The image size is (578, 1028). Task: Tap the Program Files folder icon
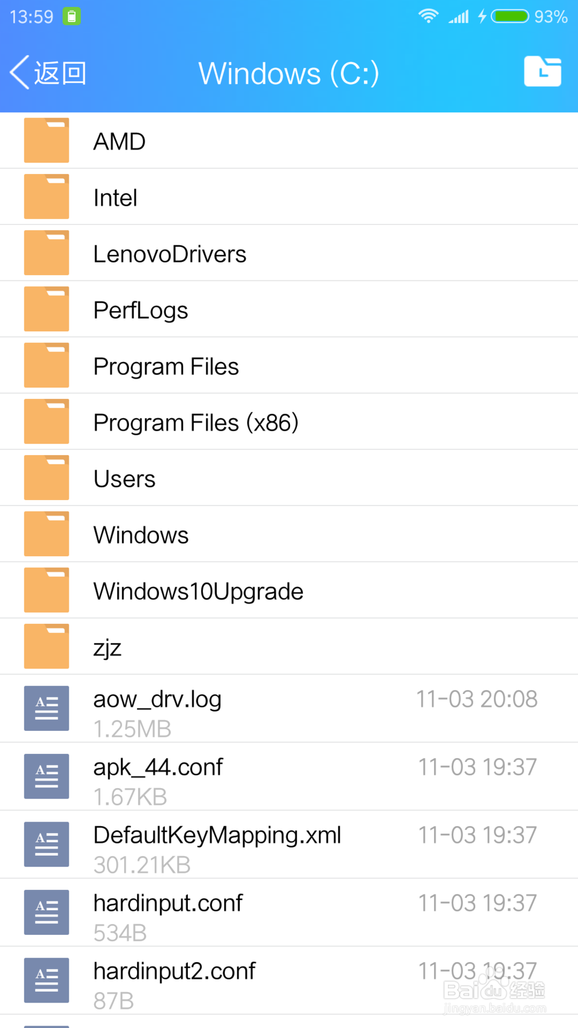(x=46, y=365)
